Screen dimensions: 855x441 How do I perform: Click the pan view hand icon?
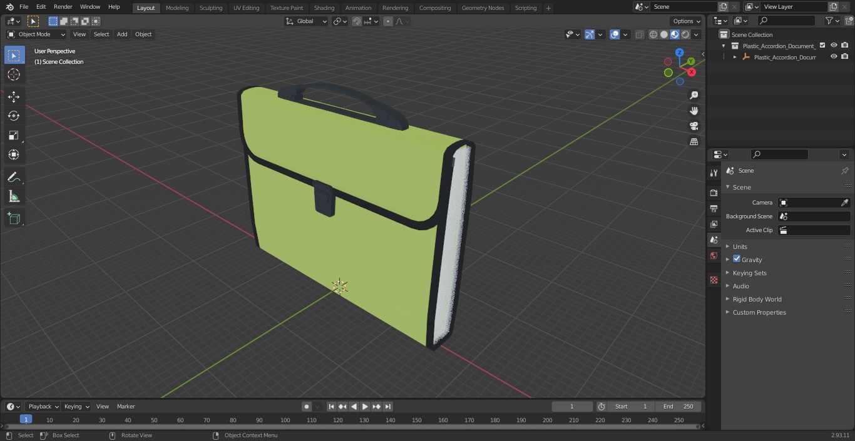694,111
